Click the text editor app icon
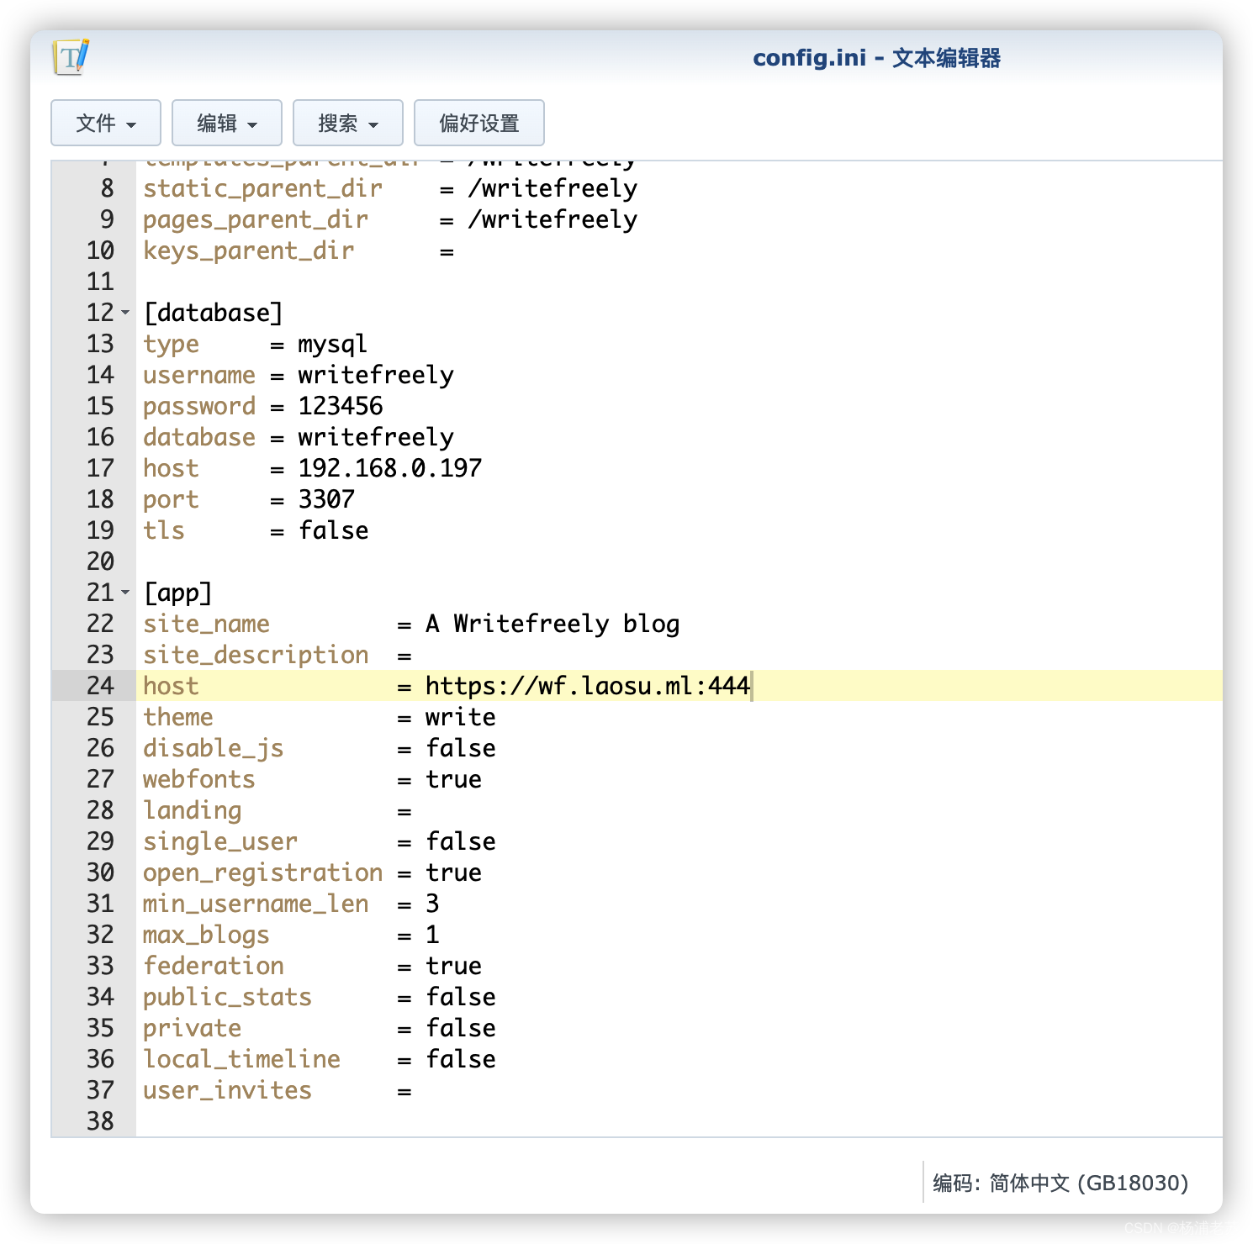The image size is (1253, 1244). (71, 57)
